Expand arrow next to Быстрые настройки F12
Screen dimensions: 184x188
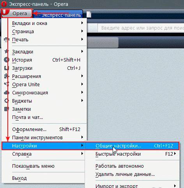(x=175, y=154)
